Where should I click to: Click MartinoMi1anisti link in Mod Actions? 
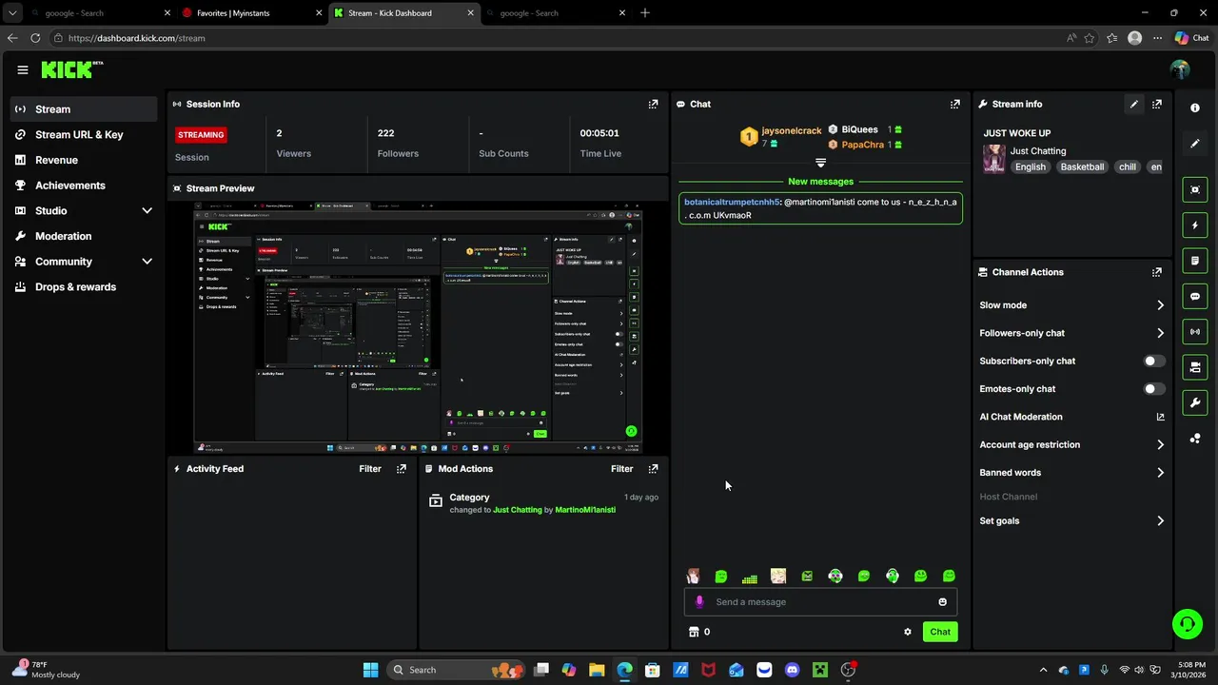585,510
